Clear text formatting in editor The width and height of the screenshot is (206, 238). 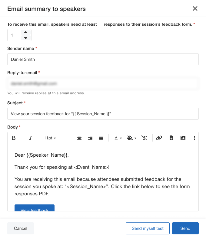144,138
